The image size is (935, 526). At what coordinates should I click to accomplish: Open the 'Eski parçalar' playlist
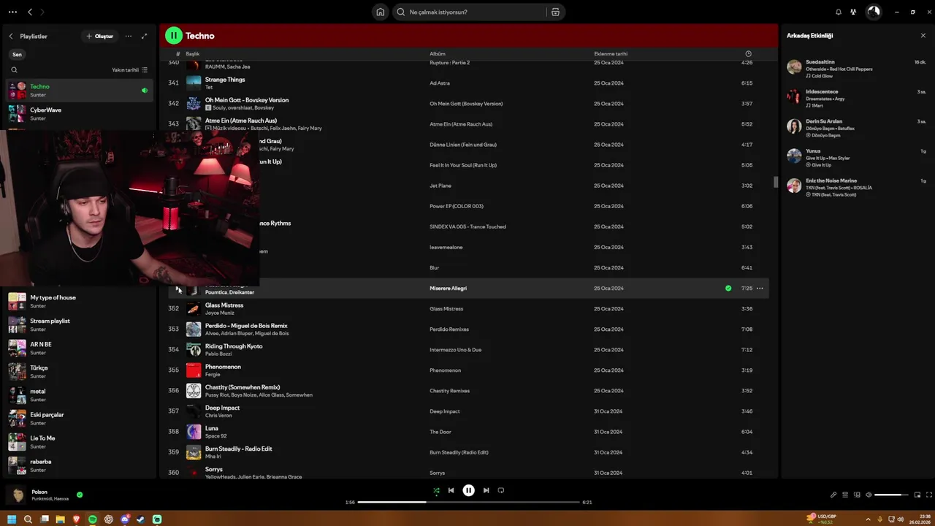[80, 419]
